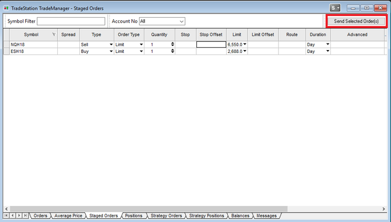Viewport: 391px width, 222px height.
Task: Click the Stop column header
Action: (185, 35)
